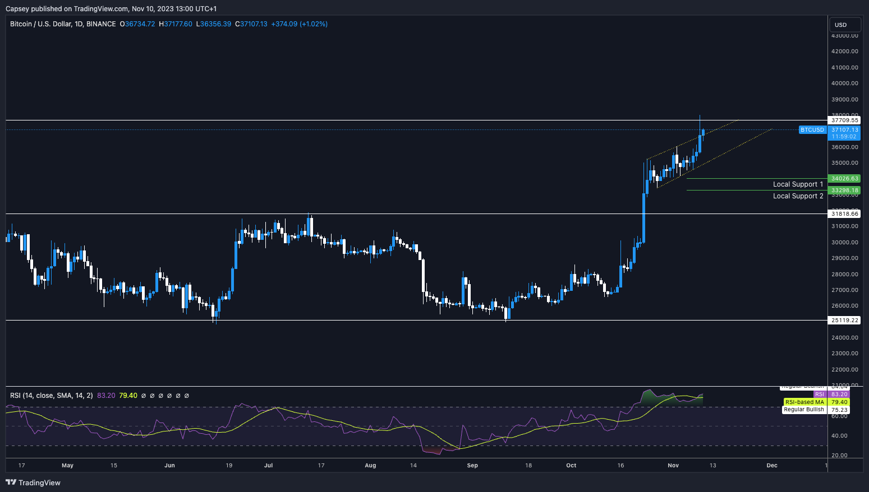The height and width of the screenshot is (492, 869).
Task: Click the Capsey author name
Action: pyautogui.click(x=16, y=8)
